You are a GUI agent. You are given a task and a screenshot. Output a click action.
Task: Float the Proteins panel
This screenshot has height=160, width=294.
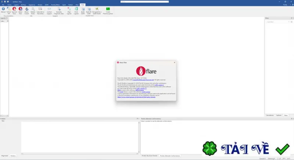click(137, 119)
